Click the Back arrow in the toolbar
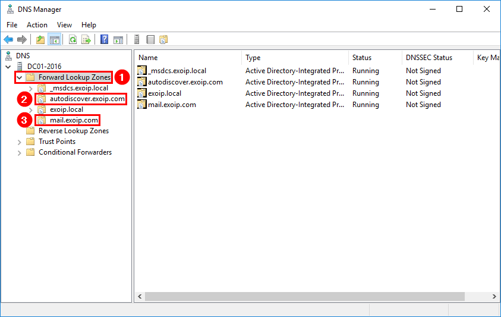Screen dimensions: 501x317 tap(8, 40)
